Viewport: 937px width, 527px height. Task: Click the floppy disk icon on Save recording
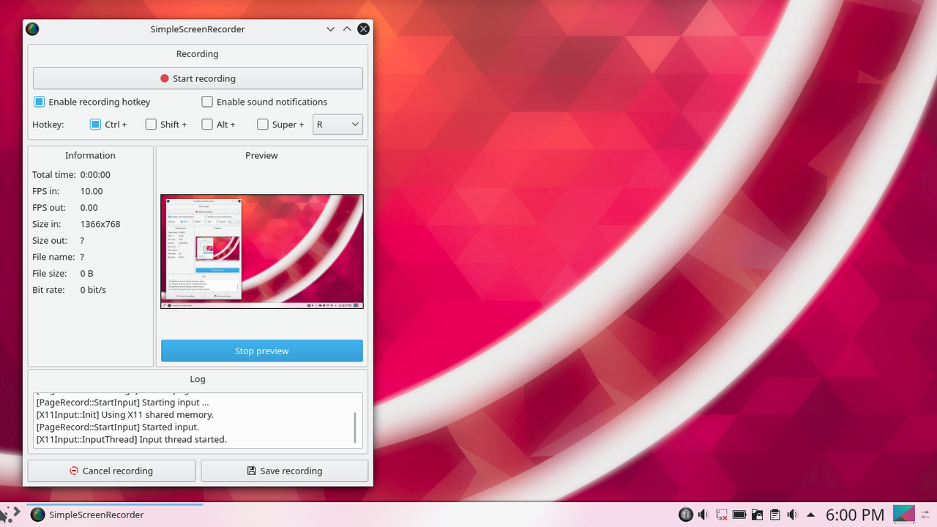point(252,471)
